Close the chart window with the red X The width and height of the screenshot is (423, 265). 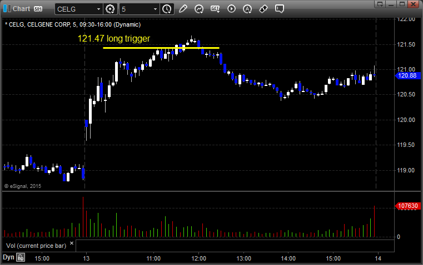[413, 4]
